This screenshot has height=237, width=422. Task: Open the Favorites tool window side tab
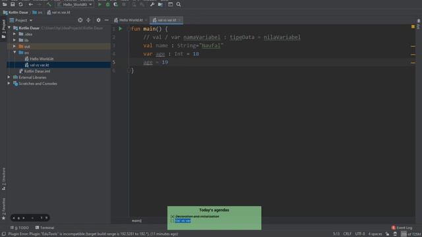coord(3,209)
